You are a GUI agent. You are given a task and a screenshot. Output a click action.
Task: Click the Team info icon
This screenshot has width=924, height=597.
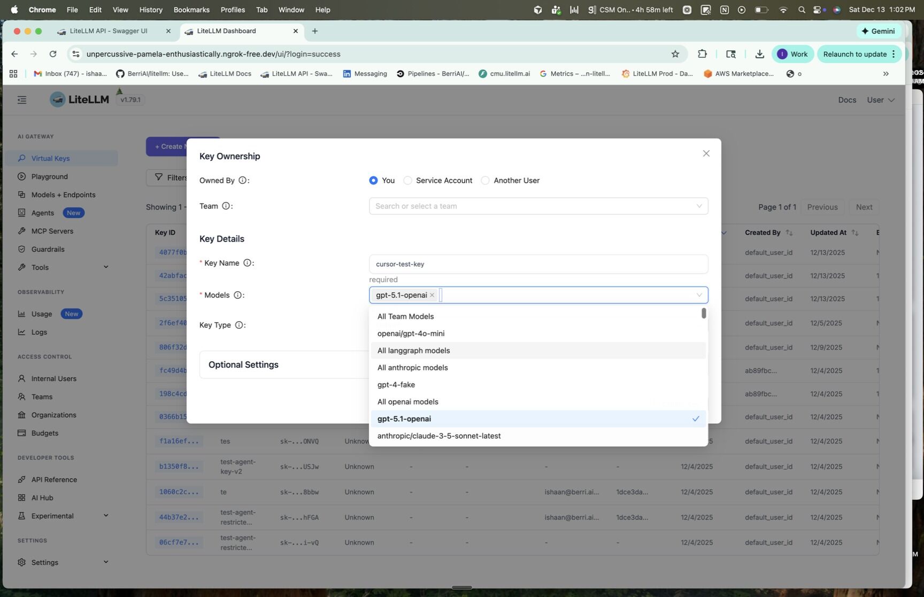[x=226, y=206]
